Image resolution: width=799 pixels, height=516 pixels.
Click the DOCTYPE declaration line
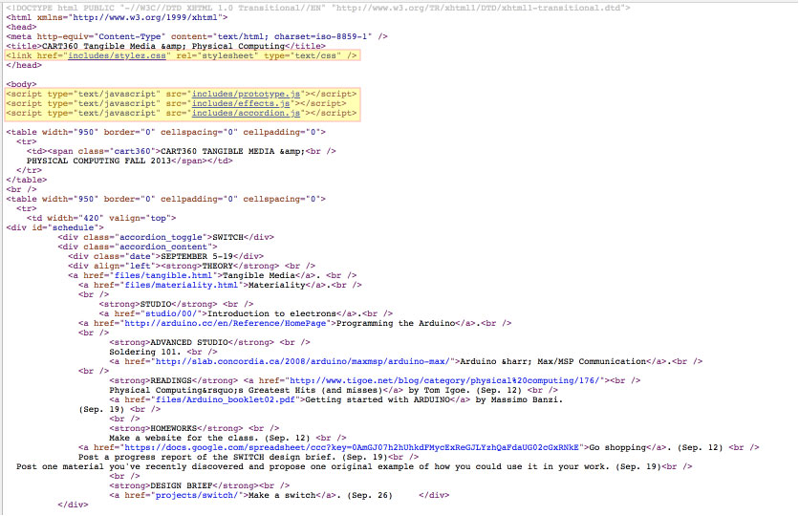click(x=318, y=8)
